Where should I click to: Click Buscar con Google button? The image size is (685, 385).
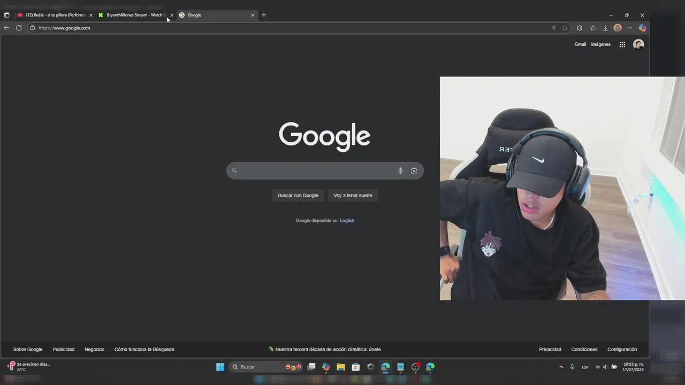[x=298, y=195]
